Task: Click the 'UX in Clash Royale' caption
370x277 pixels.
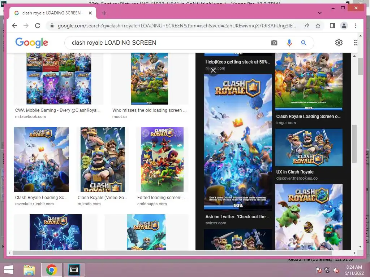Action: click(x=295, y=172)
